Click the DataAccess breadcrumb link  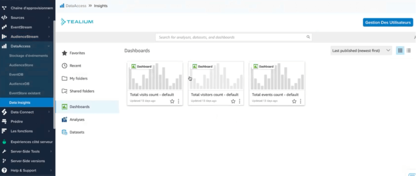(76, 6)
